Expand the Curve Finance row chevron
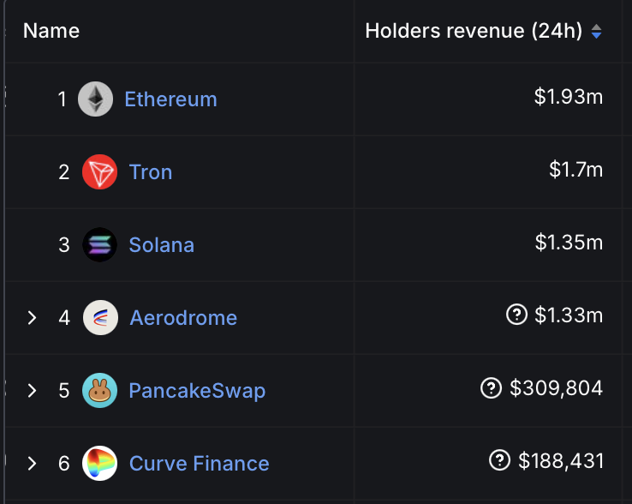The height and width of the screenshot is (504, 632). 33,463
